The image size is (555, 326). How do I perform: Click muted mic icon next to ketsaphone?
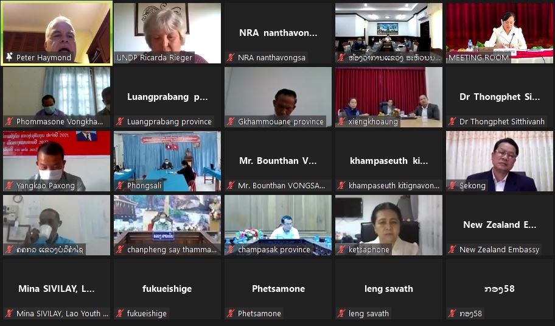click(x=341, y=249)
